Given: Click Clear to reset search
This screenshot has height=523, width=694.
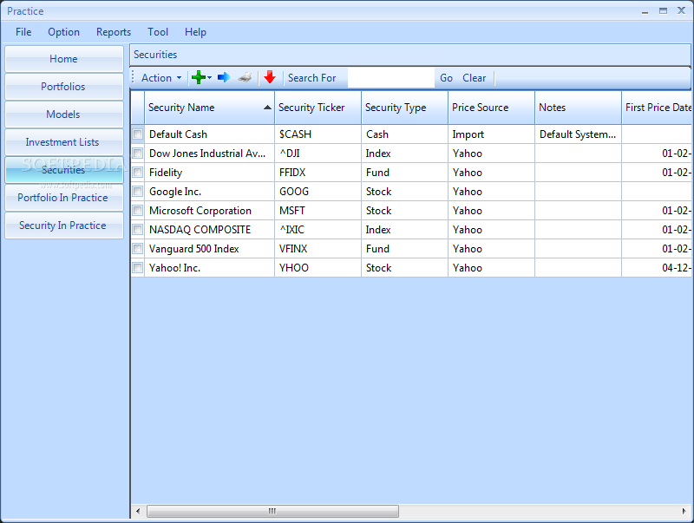Looking at the screenshot, I should (474, 78).
